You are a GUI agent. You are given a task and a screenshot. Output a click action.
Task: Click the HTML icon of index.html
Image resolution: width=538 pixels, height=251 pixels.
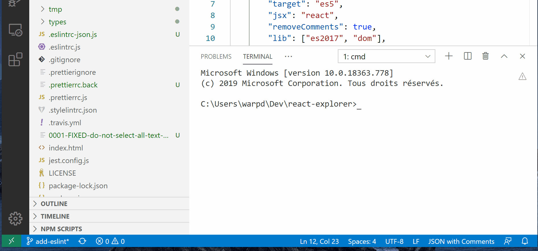[42, 148]
